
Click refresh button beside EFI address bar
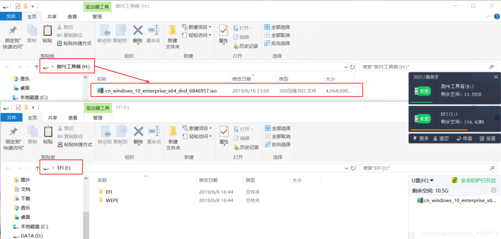click(353, 168)
